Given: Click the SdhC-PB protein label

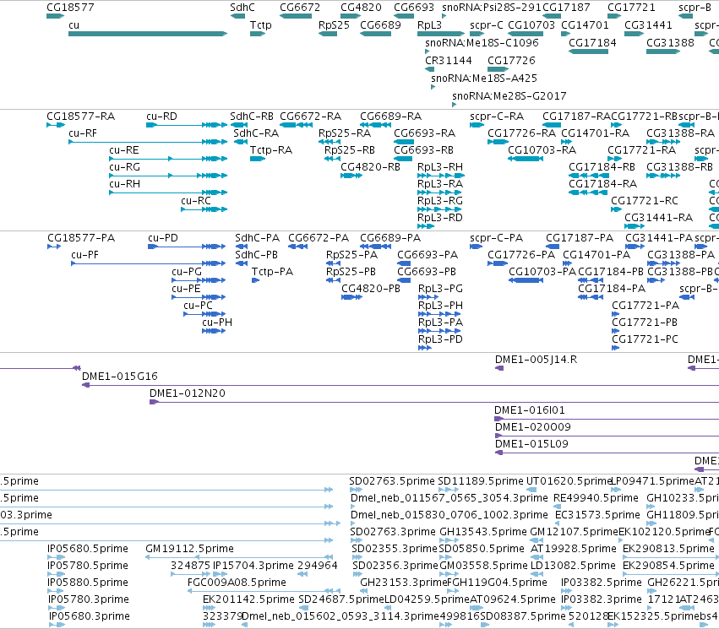Looking at the screenshot, I should [x=256, y=255].
